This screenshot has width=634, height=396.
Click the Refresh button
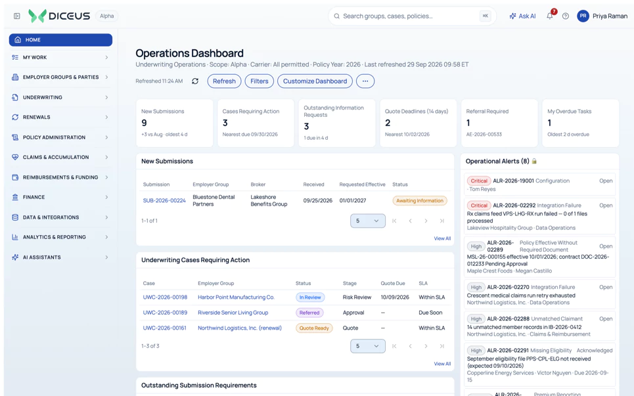[225, 81]
